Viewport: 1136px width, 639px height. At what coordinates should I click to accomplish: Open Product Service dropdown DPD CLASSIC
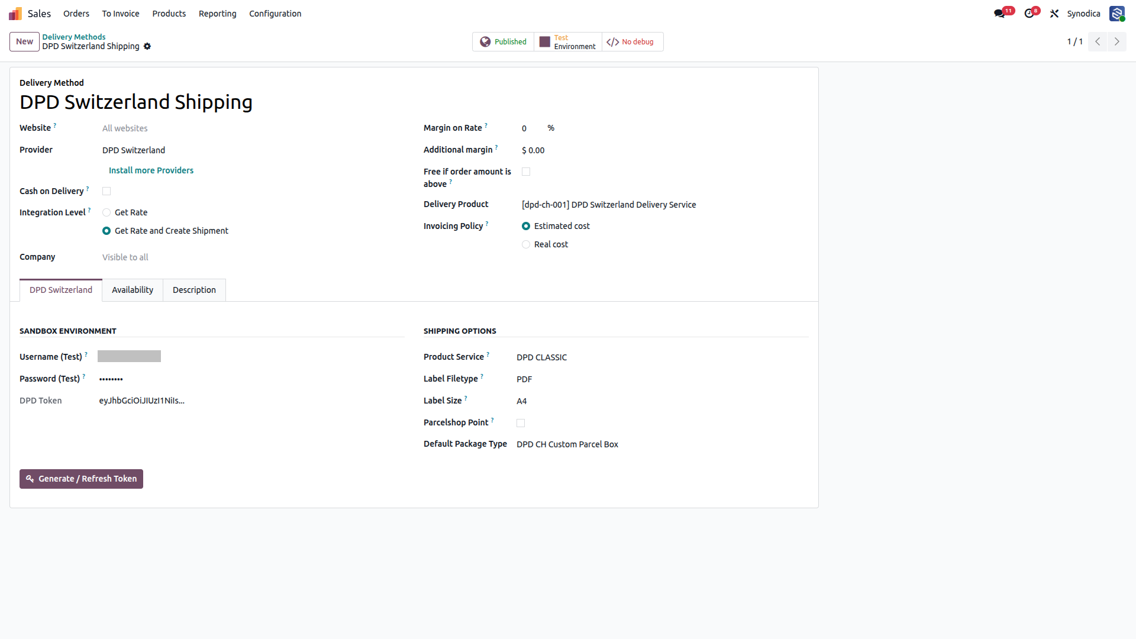[663, 357]
